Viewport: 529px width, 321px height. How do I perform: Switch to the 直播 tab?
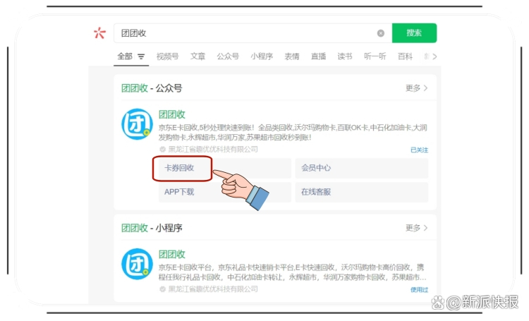click(319, 56)
